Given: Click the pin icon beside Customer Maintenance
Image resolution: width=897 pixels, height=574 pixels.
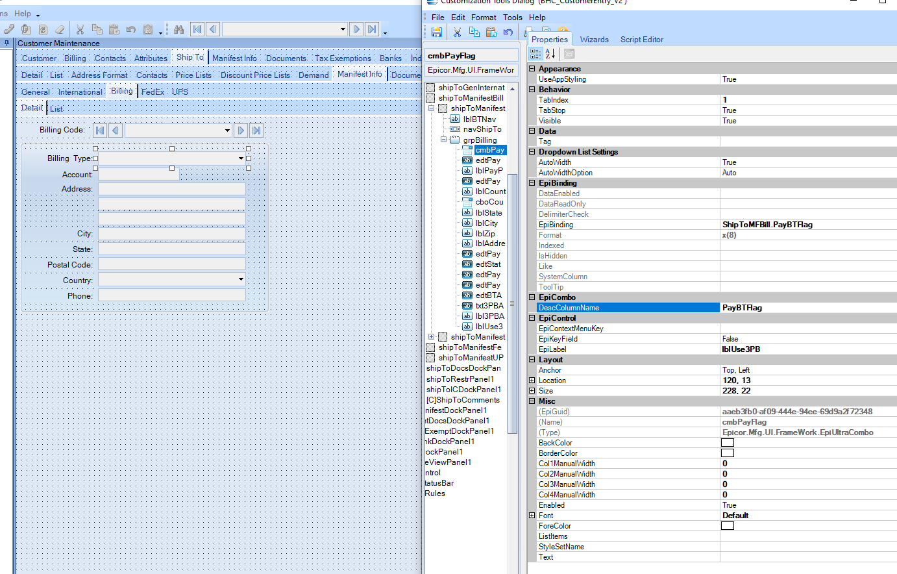Looking at the screenshot, I should (x=7, y=44).
